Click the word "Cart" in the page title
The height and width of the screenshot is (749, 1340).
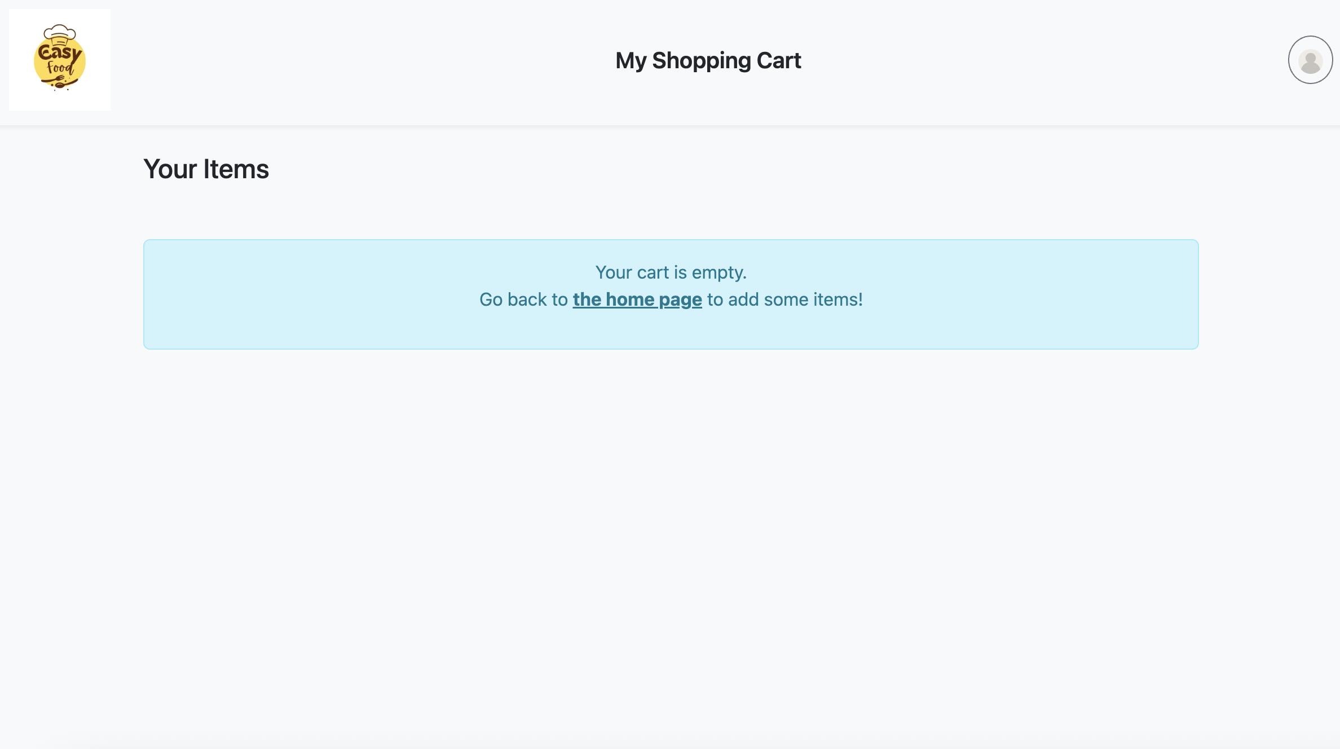[x=778, y=60]
